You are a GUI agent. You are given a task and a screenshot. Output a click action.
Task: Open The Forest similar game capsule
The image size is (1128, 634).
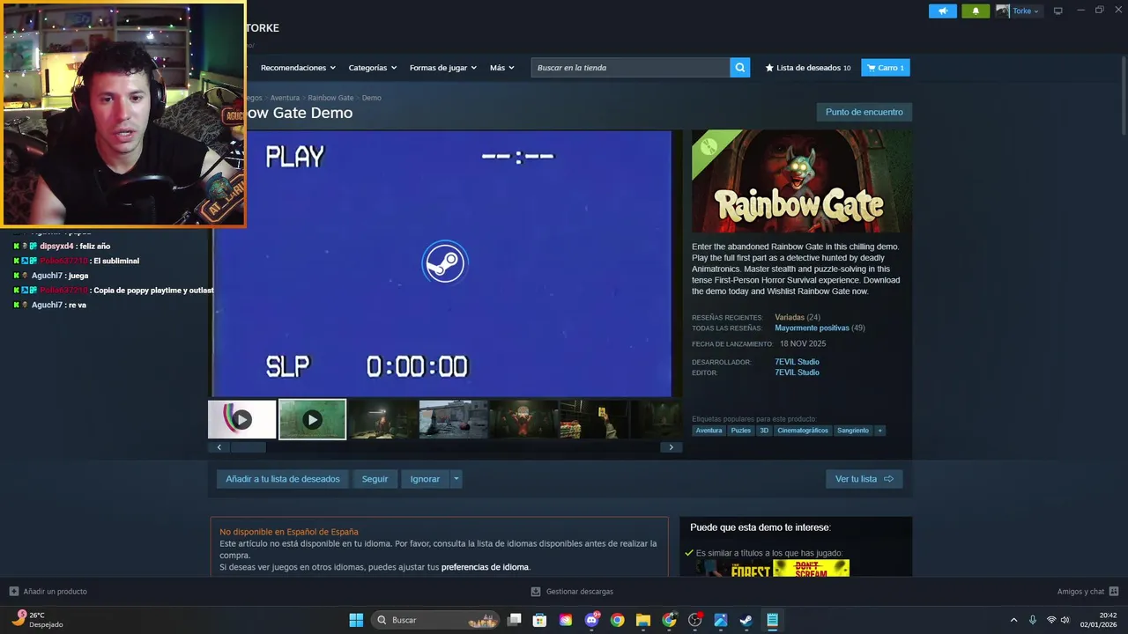(x=732, y=569)
